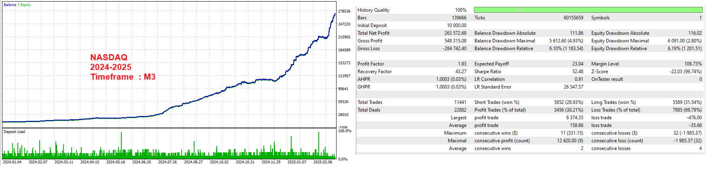Click the NASDAQ red chart annotation
Viewport: 720px width, 169px height.
click(x=109, y=57)
